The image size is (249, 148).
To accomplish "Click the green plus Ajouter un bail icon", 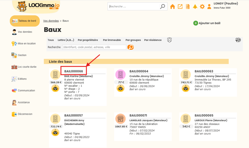I will 195,23.
